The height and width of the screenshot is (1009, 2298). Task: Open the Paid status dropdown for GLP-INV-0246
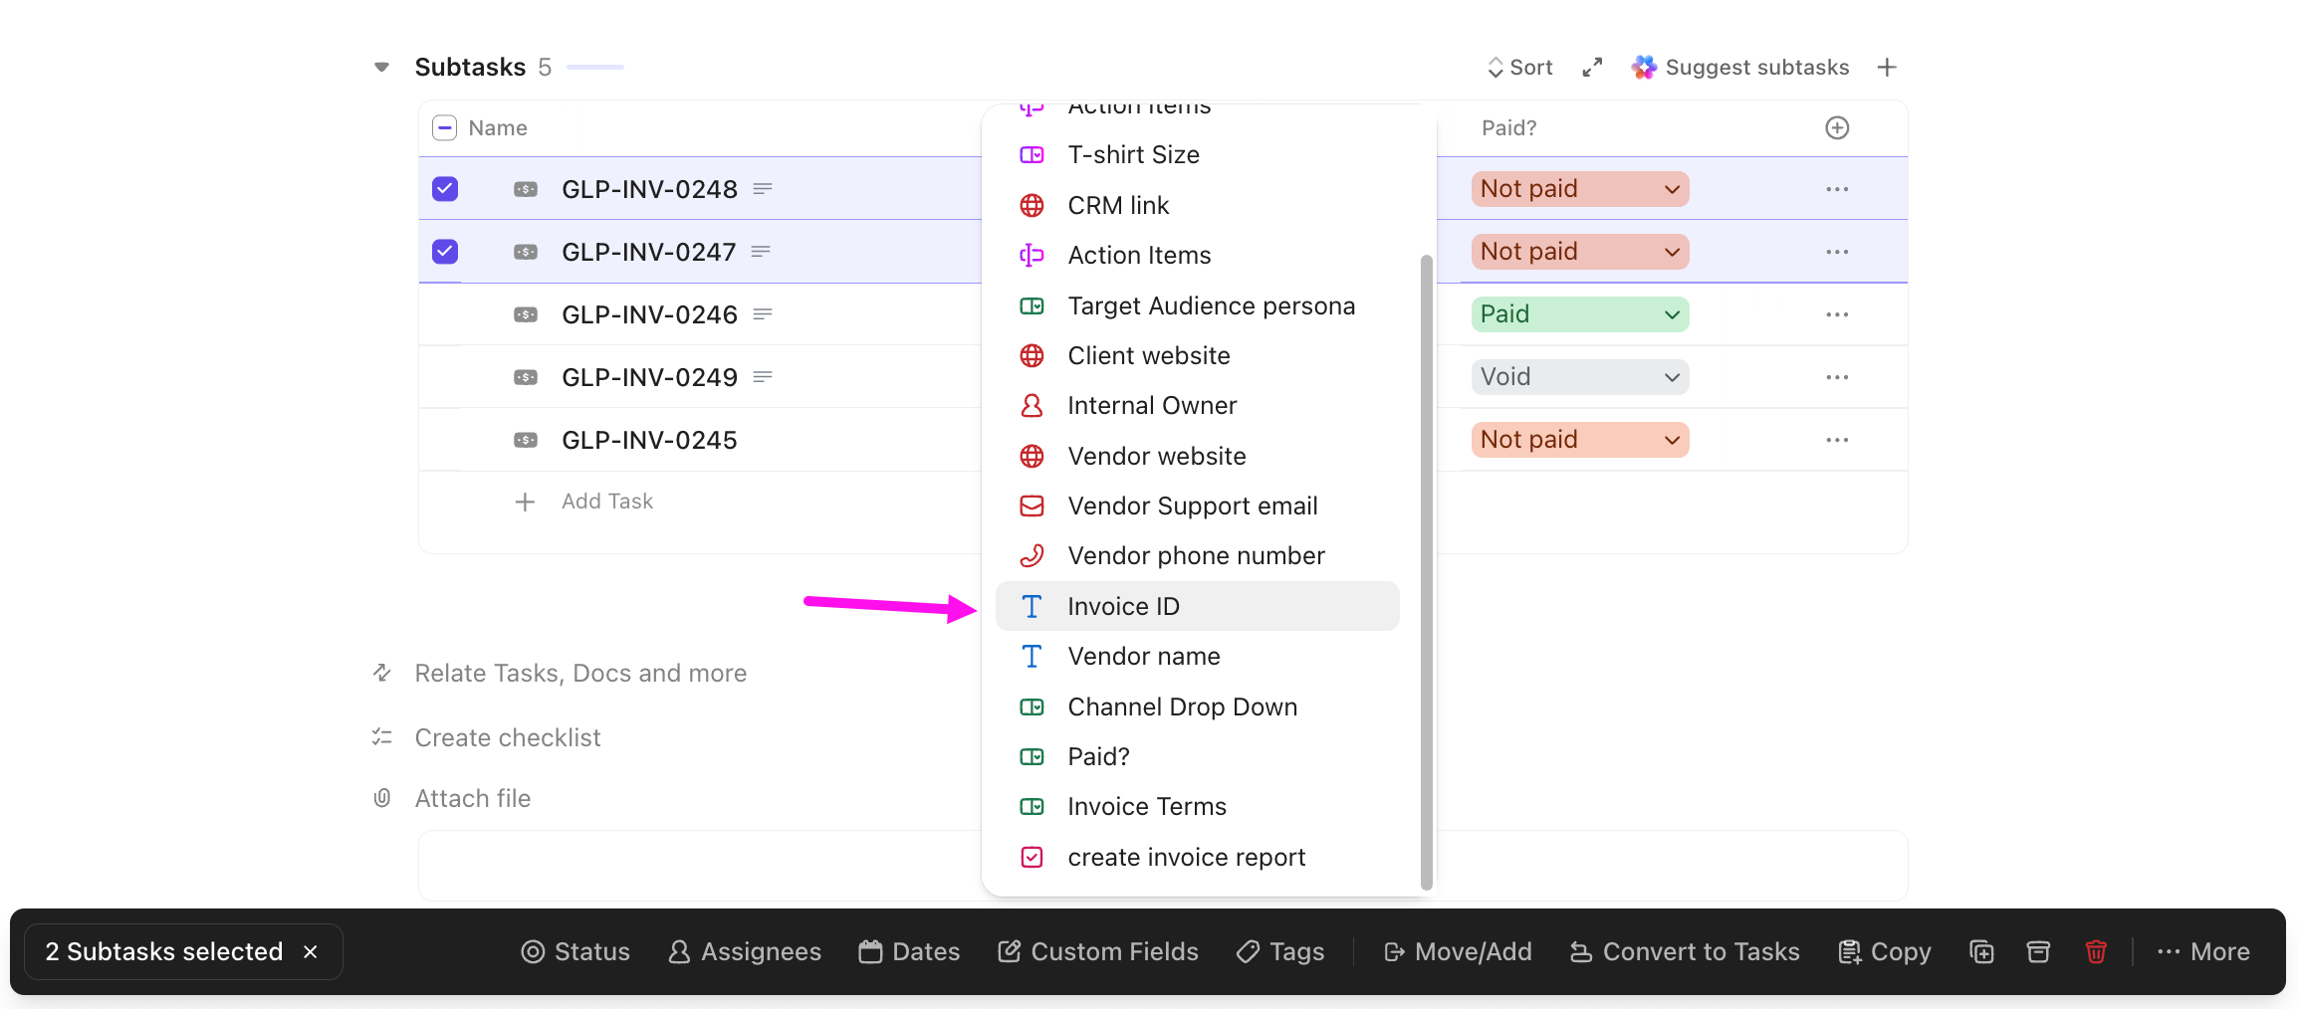(1577, 313)
